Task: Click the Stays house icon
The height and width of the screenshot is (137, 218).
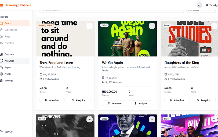Action: click(x=1, y=36)
